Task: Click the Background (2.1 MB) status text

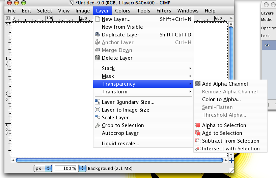Action: coord(110,168)
